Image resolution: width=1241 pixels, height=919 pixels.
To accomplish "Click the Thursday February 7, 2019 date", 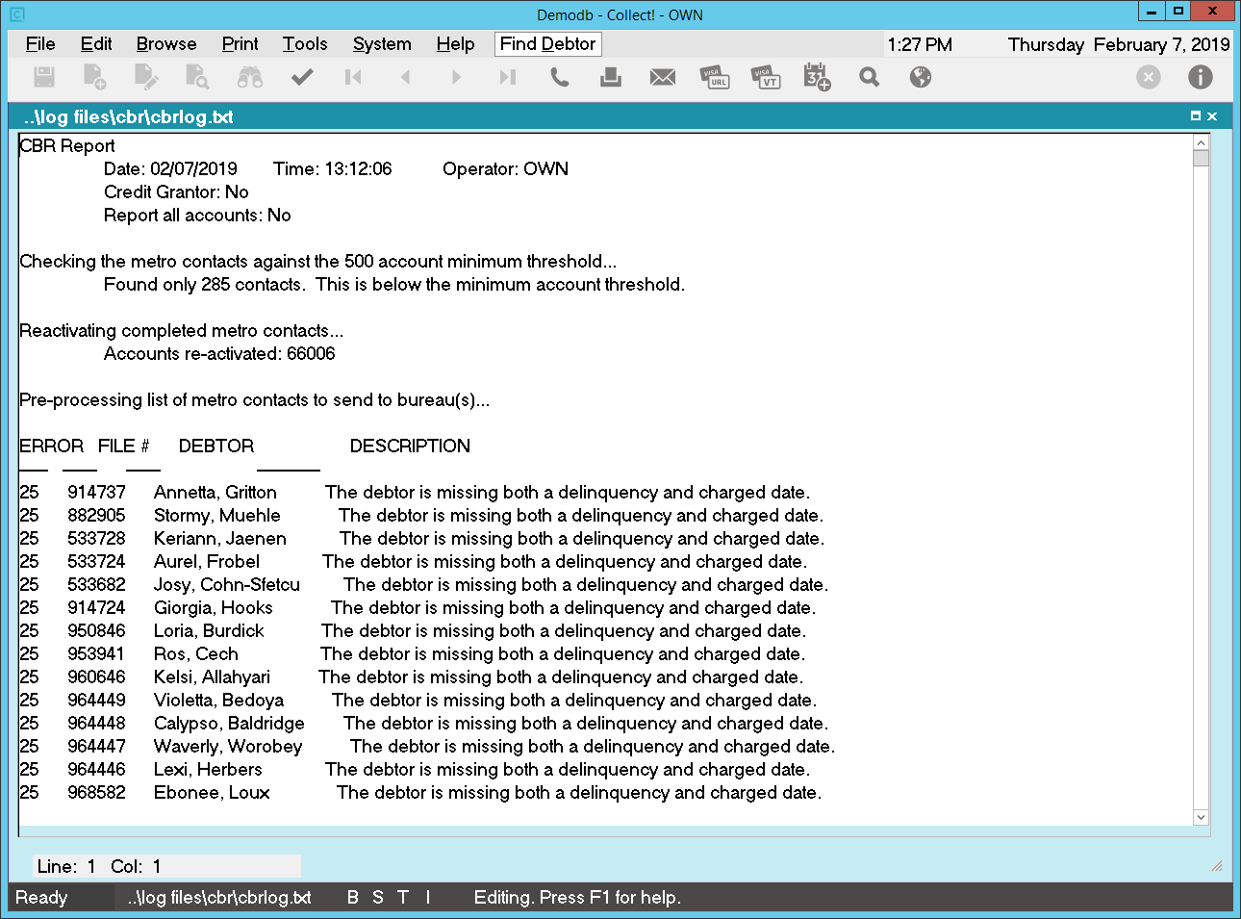I will pos(1119,44).
